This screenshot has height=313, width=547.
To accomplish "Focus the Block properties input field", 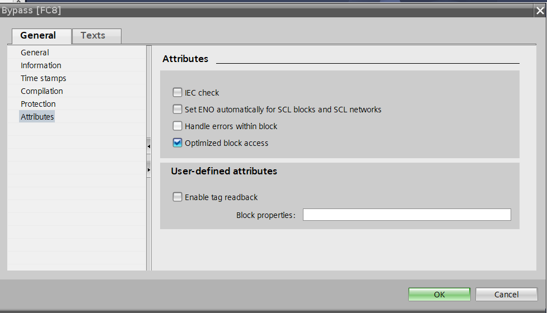I will pos(407,215).
